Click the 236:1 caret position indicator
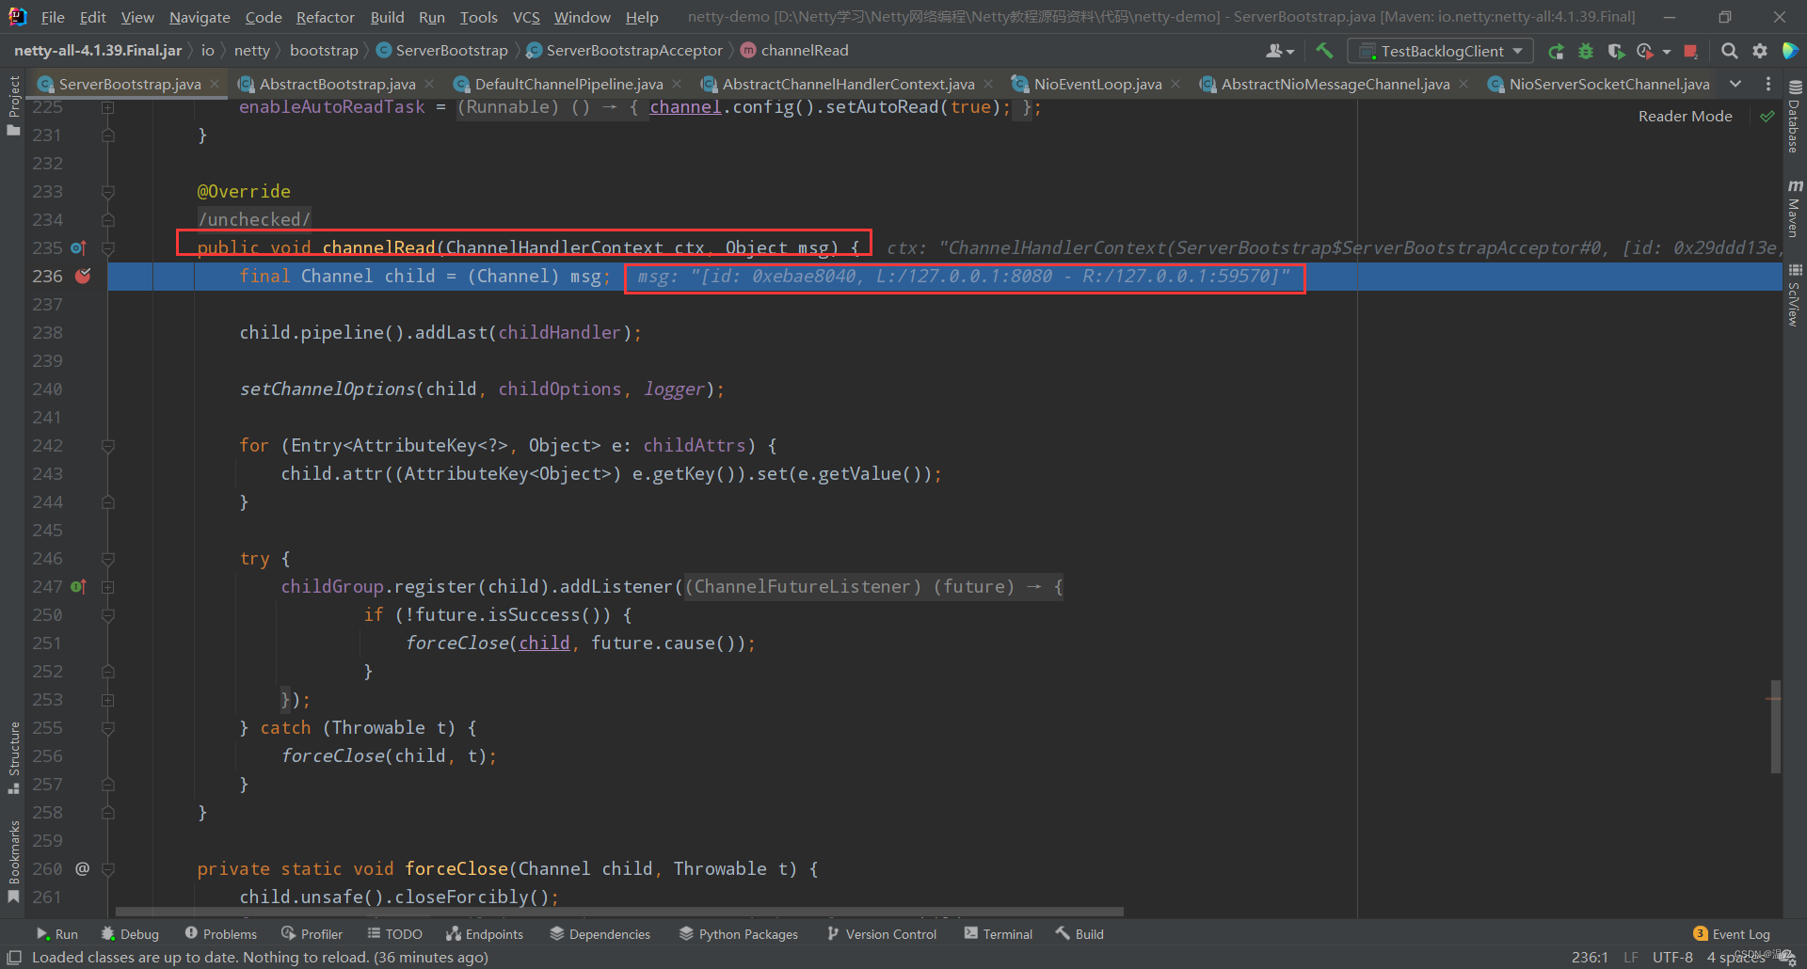The width and height of the screenshot is (1807, 969). pos(1590,957)
